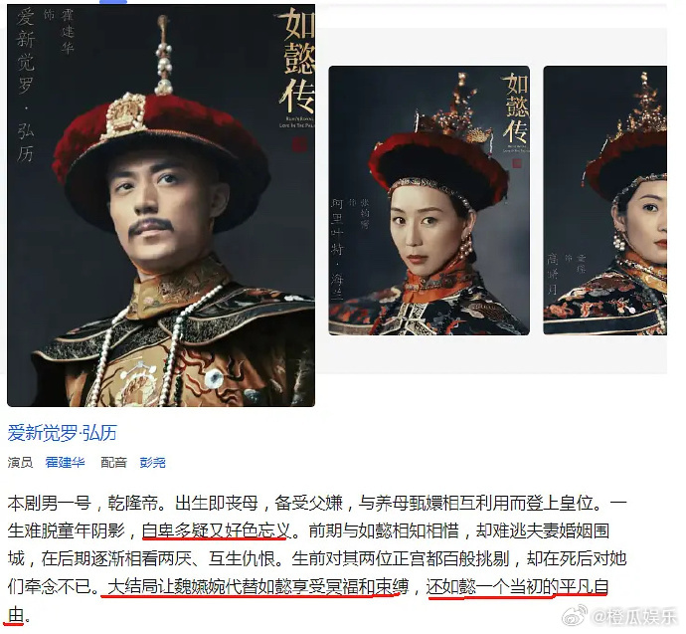Image resolution: width=686 pixels, height=634 pixels.
Task: Click vertical 阿里叶特·海兰 caption on poster
Action: click(x=337, y=249)
